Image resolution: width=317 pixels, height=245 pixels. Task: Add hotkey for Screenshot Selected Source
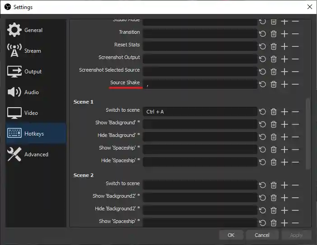[284, 72]
